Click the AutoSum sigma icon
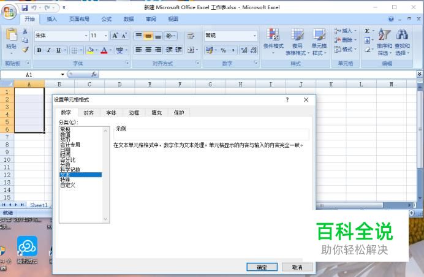This screenshot has height=277, width=424. (367, 31)
